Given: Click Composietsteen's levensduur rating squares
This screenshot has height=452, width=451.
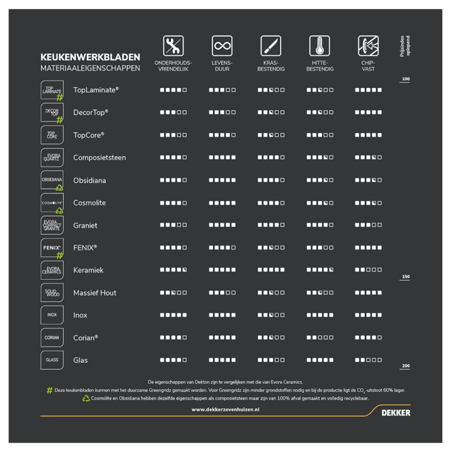Looking at the screenshot, I should (x=222, y=158).
